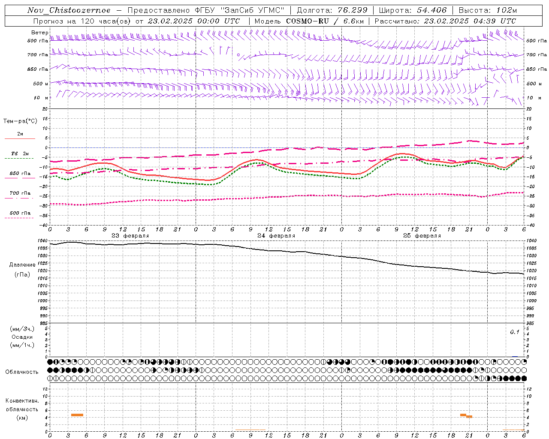Viewport: 549px width, 439px height.
Task: Click the "Рассчитано: 23.02.2025 04:39 UTC" text
Action: (445, 21)
